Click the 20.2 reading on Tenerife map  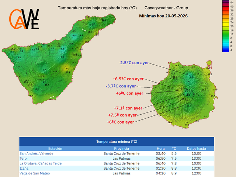(x=67, y=69)
